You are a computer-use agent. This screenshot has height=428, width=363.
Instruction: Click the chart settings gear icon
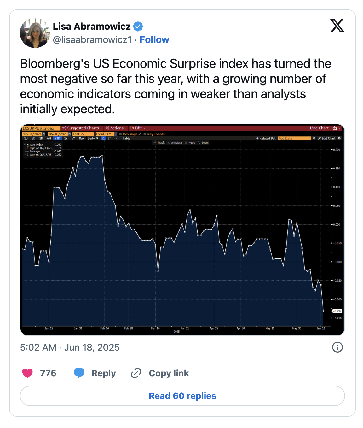click(x=339, y=138)
